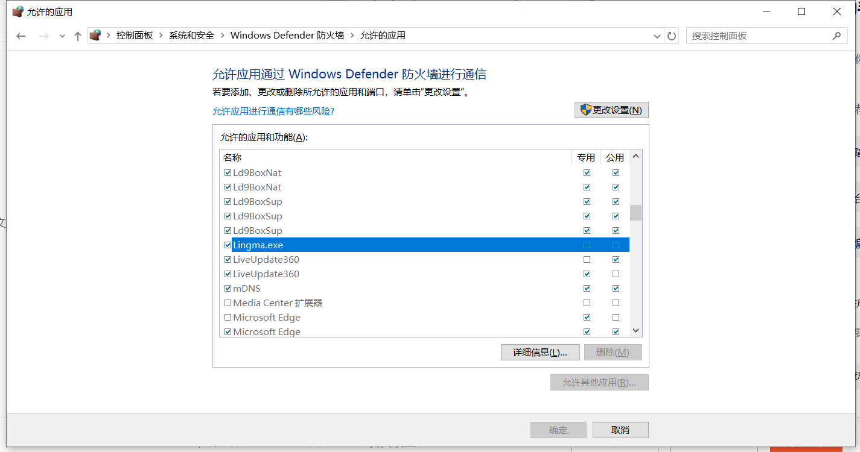Click 允许的应用 breadcrumb

coord(383,36)
